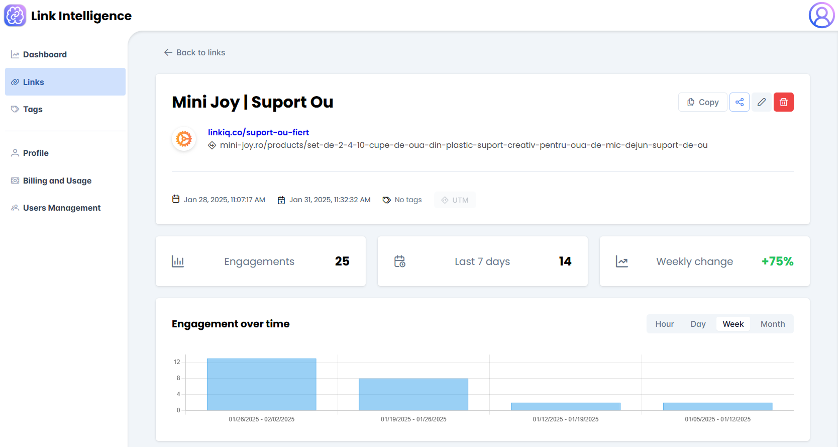
Task: Click the Last 7 days calendar icon
Action: (x=400, y=261)
